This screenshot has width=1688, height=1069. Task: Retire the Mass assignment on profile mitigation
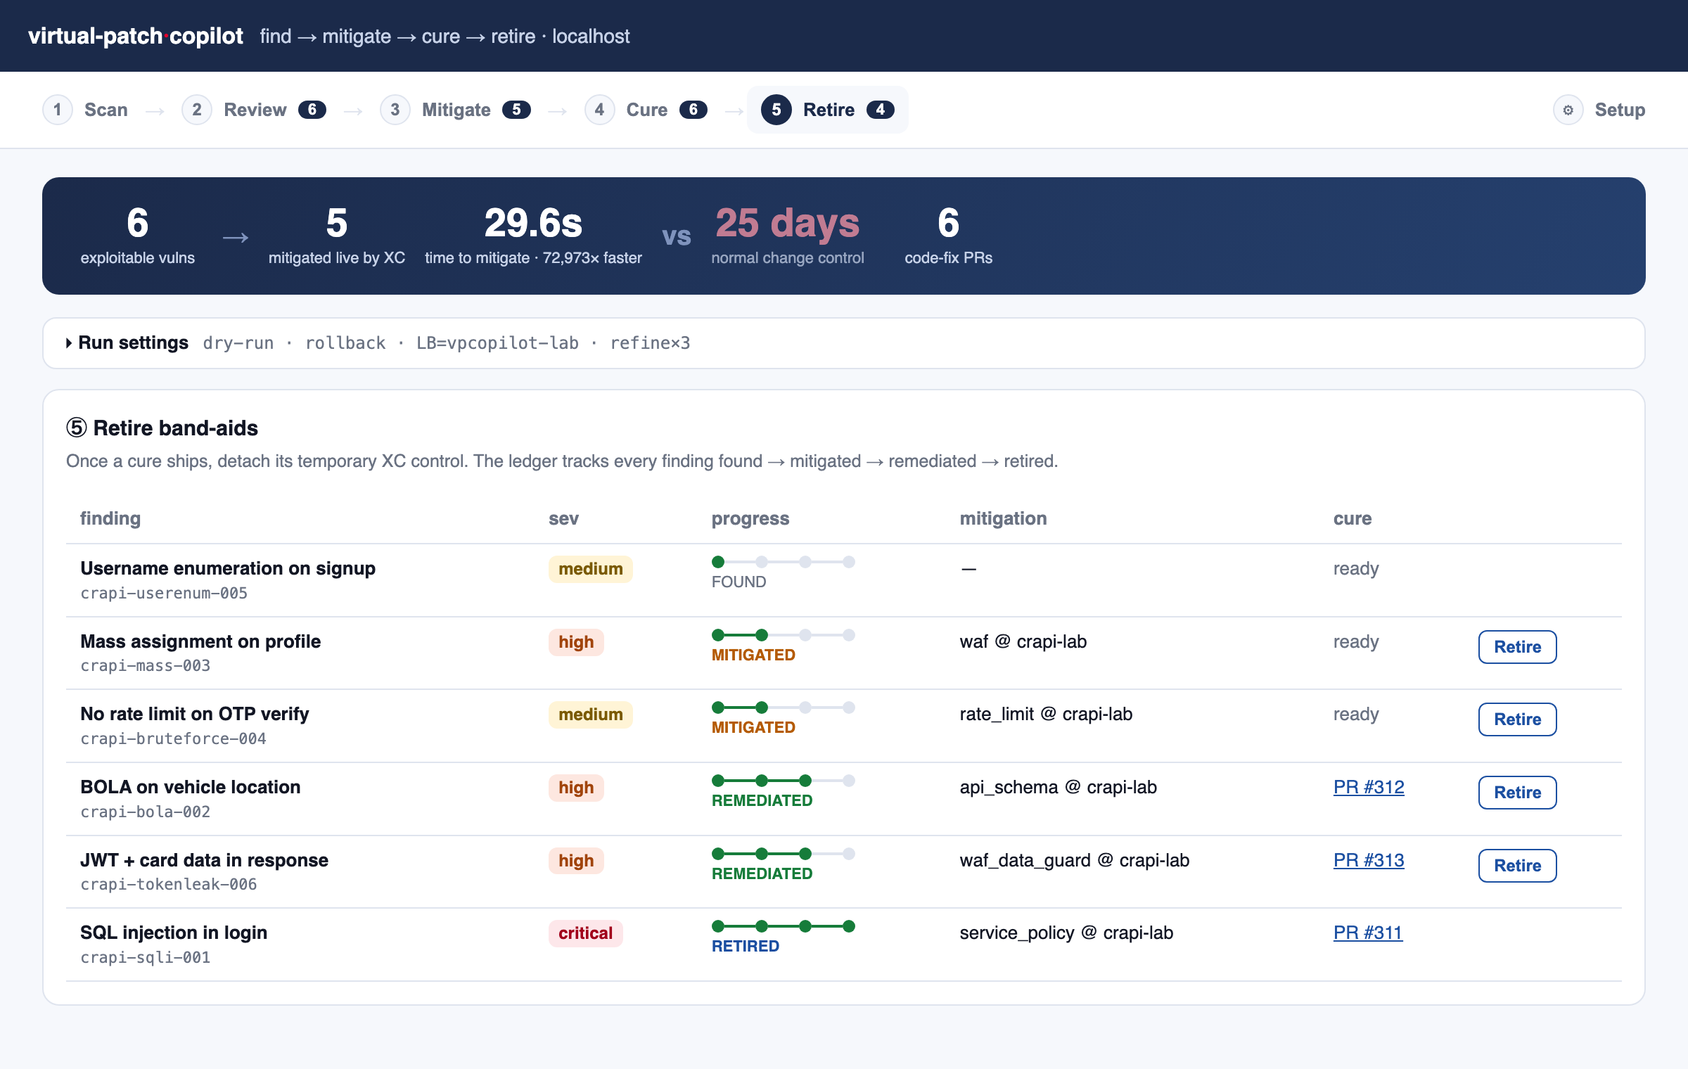click(x=1517, y=647)
